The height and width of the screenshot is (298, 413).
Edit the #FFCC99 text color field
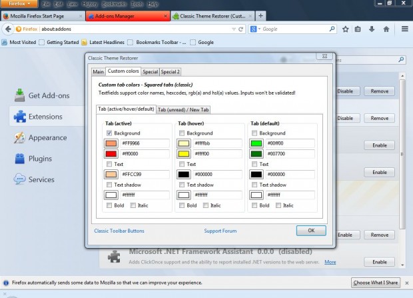(x=145, y=174)
